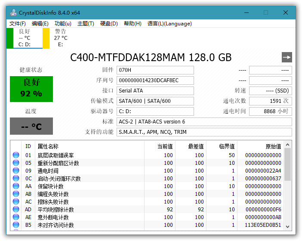
Task: Click status orb for attribute 09
Action: [16, 171]
